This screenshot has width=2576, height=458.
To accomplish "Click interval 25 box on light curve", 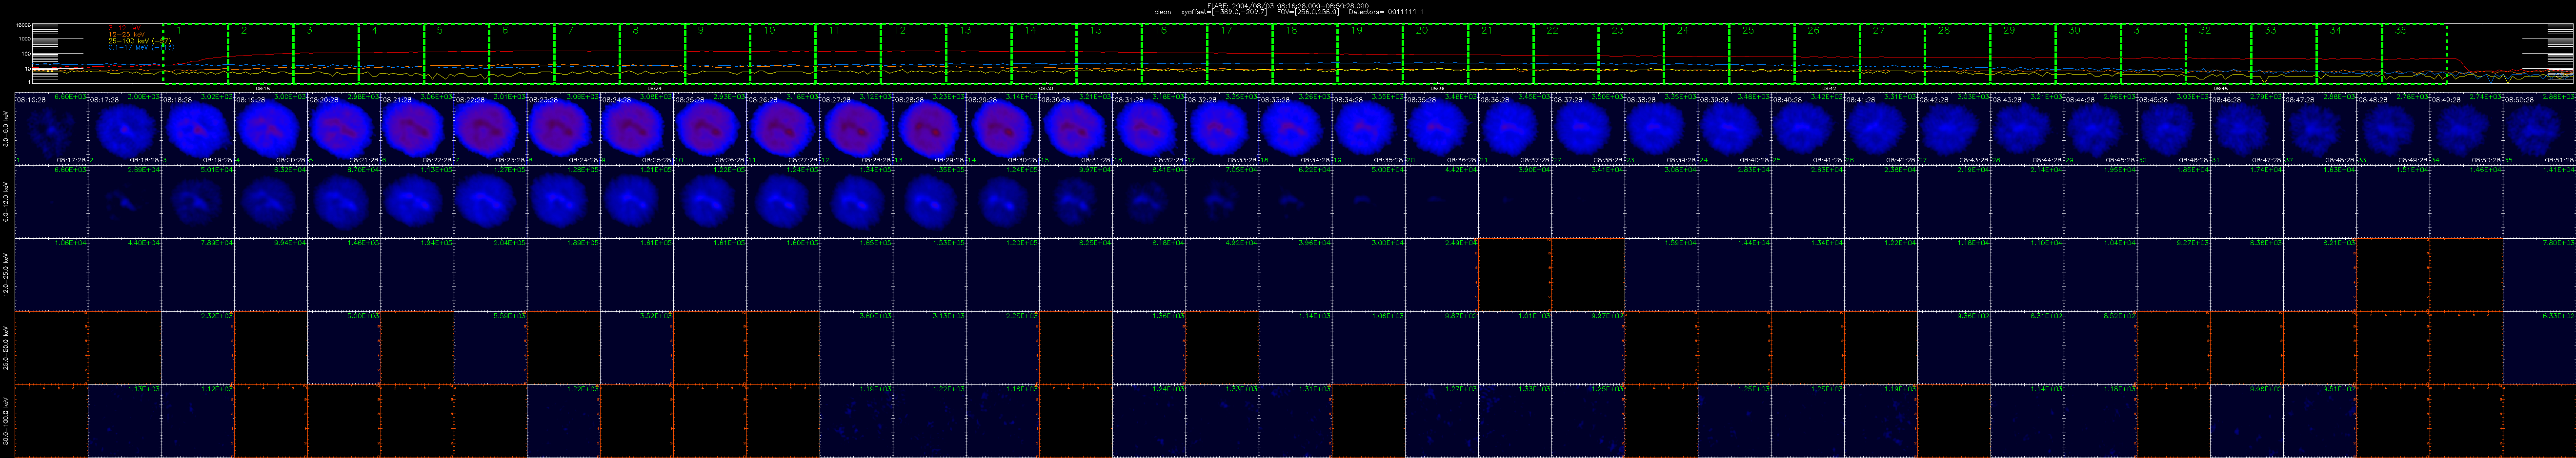I will 1762,54.
